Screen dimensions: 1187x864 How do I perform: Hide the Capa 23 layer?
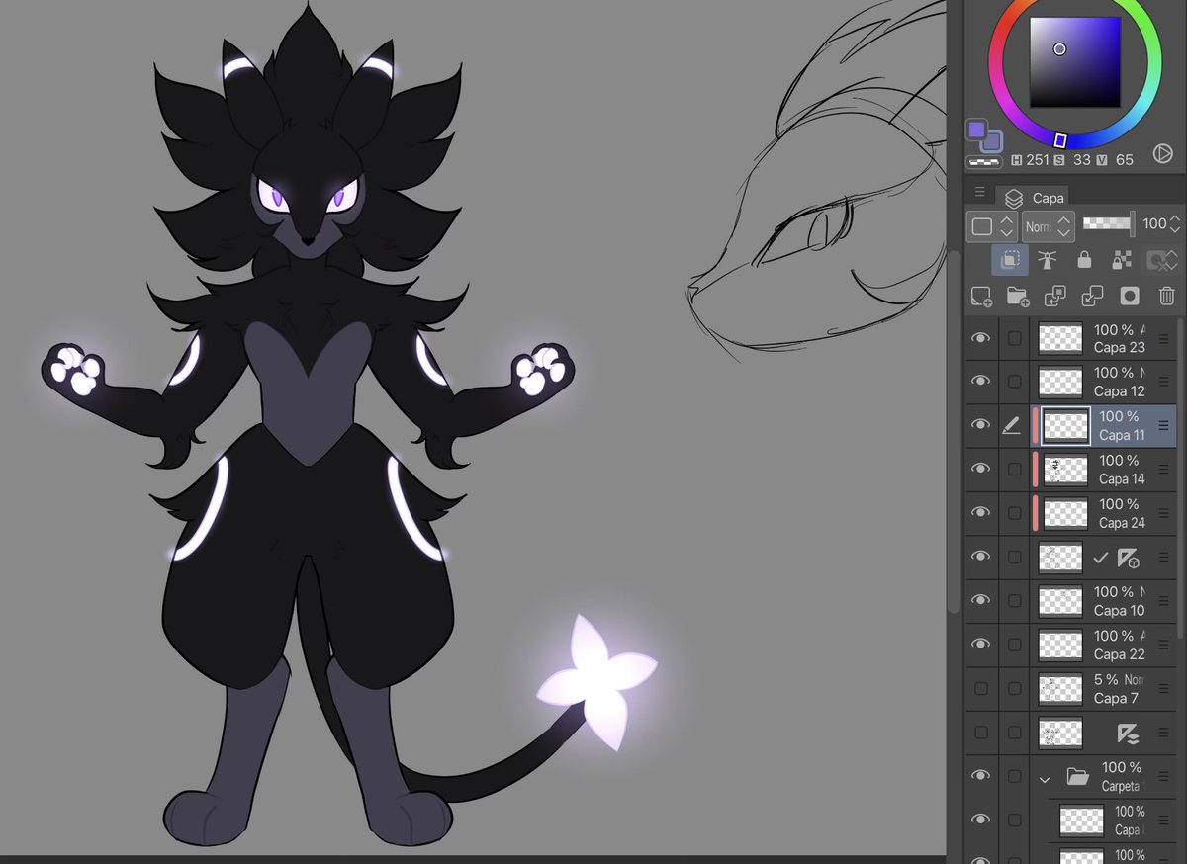pos(980,338)
